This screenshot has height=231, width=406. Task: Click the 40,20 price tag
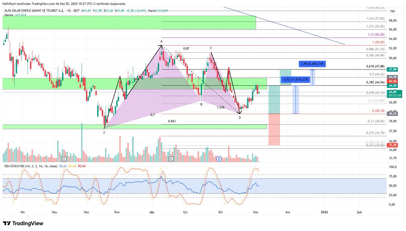(392, 114)
